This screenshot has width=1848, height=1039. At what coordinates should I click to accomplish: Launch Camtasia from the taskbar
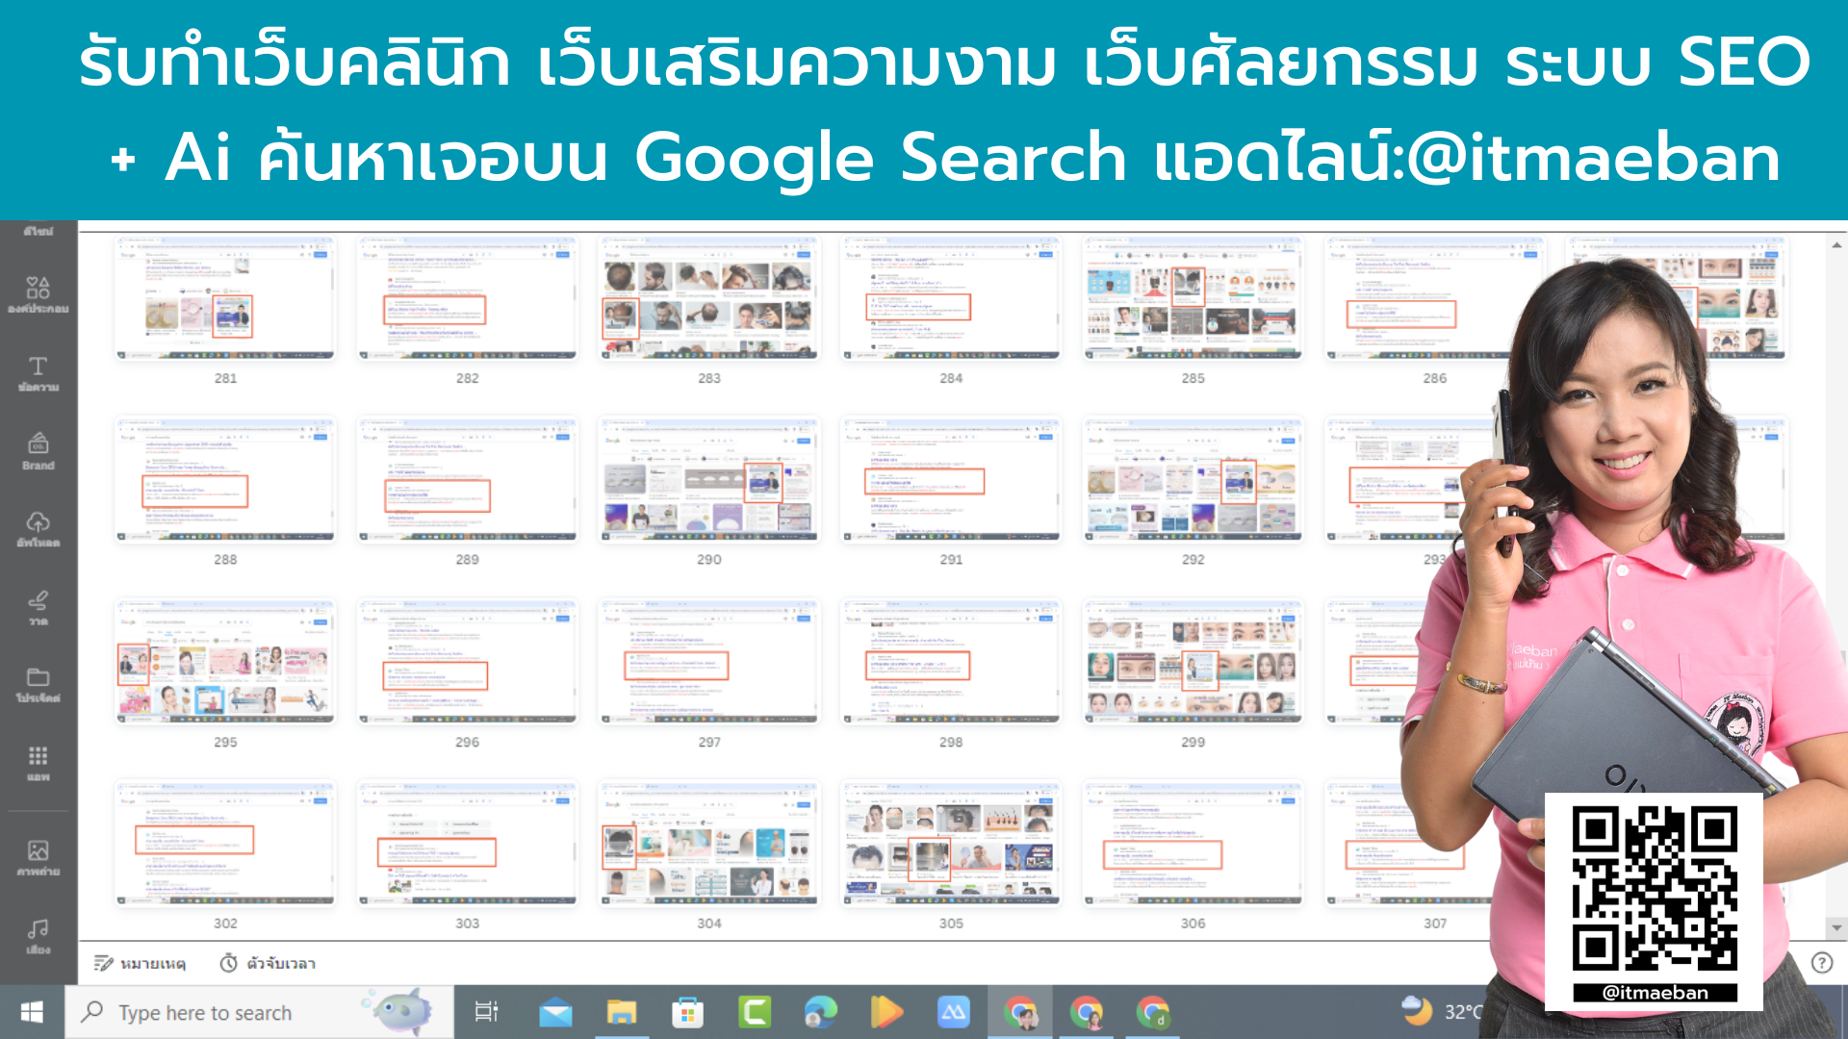coord(757,1012)
